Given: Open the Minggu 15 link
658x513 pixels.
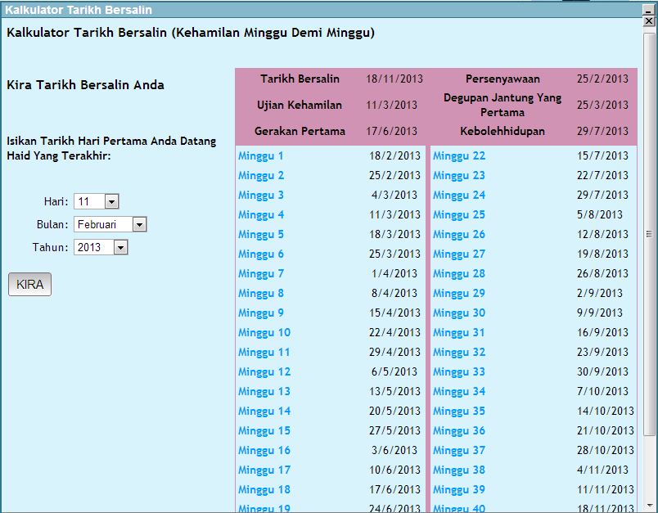Looking at the screenshot, I should click(x=264, y=431).
